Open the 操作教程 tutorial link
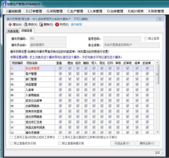169x158 pixels. tap(76, 24)
